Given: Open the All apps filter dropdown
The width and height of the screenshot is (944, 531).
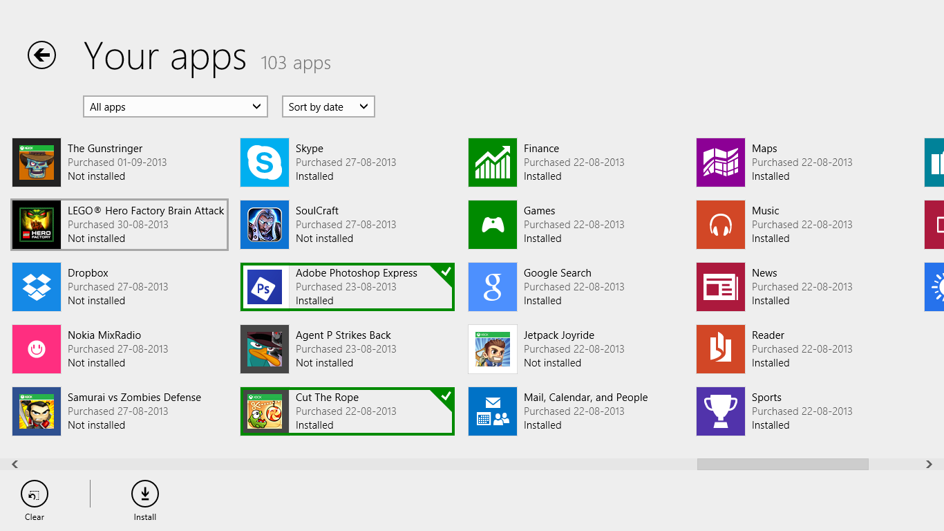Looking at the screenshot, I should [176, 106].
